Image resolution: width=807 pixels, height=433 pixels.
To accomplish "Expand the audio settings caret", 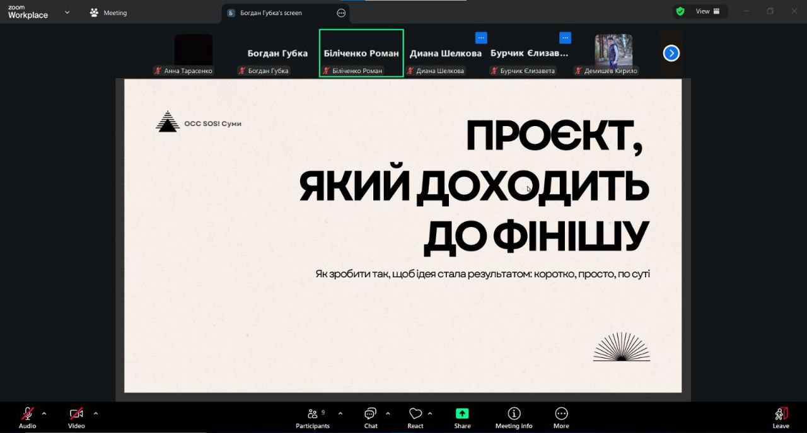I will click(44, 413).
